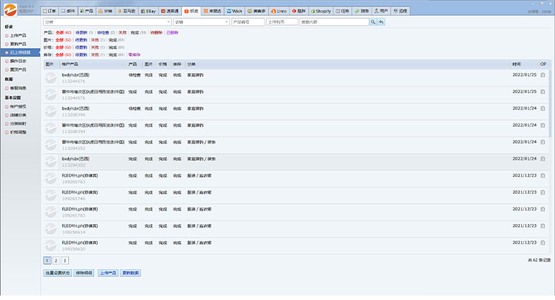The height and width of the screenshot is (300, 555).
Task: Click the 批量设置状态 button
Action: pos(58,273)
